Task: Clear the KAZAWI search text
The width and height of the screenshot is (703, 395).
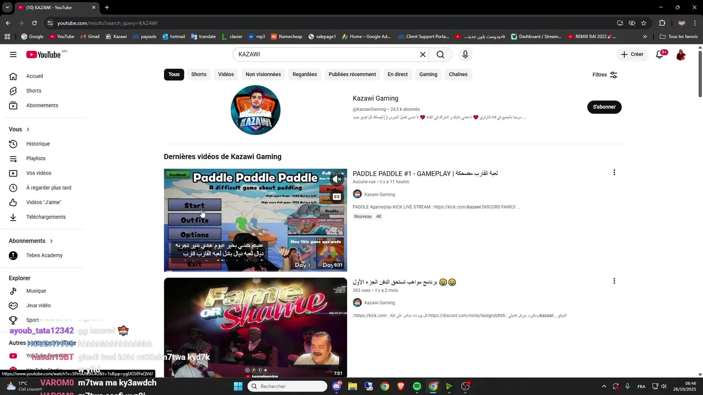Action: click(x=423, y=54)
